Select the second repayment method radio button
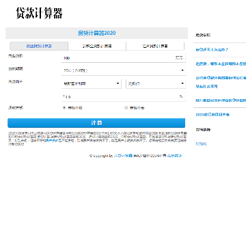This screenshot has height=246, width=246. click(126, 108)
